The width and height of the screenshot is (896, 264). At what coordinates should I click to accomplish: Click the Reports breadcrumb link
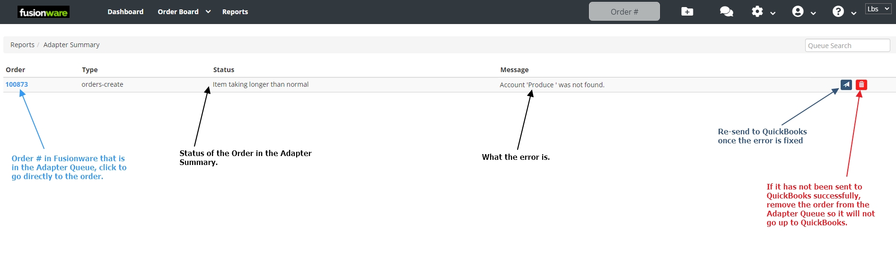[x=22, y=45]
